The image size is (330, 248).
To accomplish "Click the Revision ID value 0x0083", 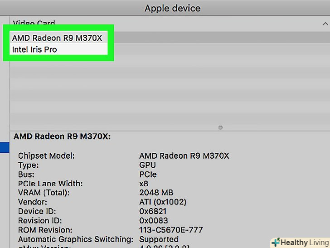I will click(x=155, y=220).
